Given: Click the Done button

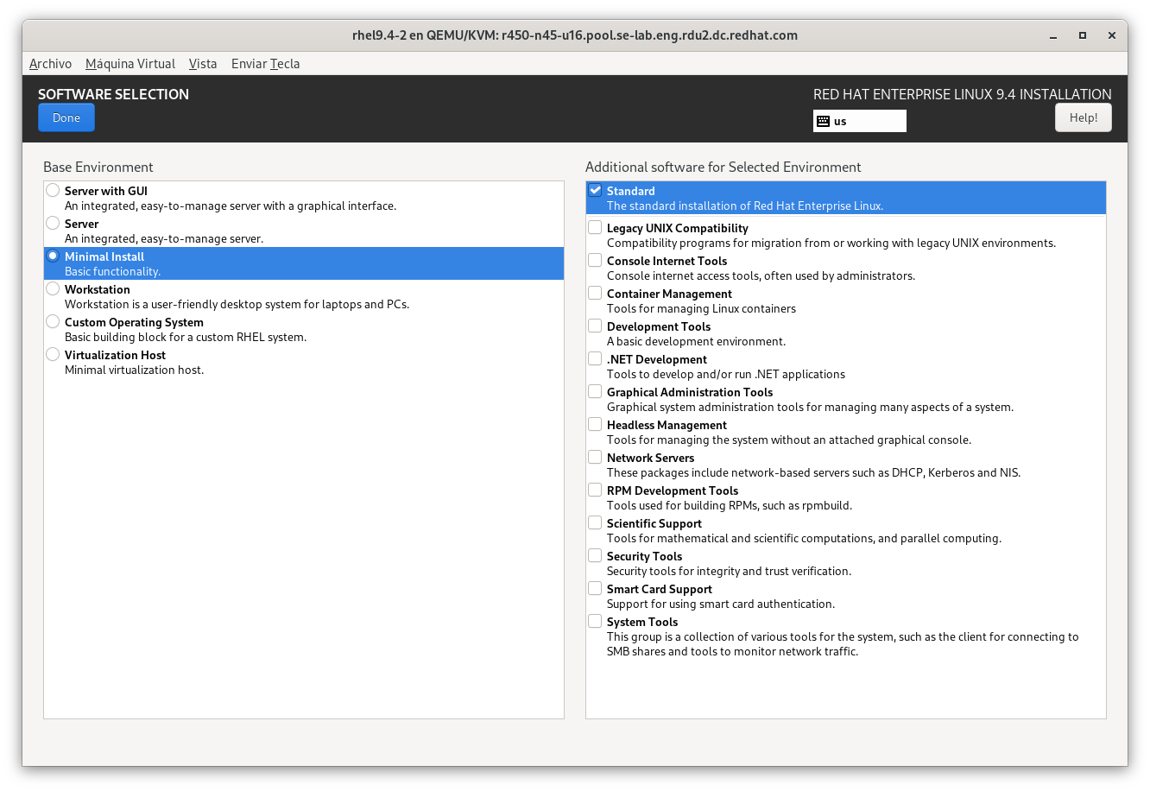Looking at the screenshot, I should pos(66,117).
